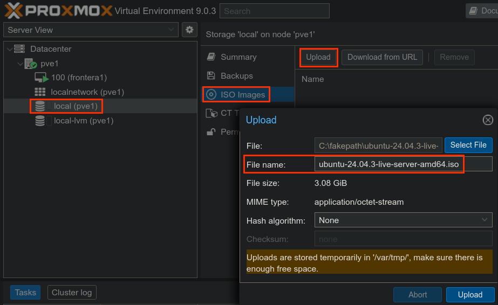
Task: Open the Server View gear settings
Action: (189, 30)
